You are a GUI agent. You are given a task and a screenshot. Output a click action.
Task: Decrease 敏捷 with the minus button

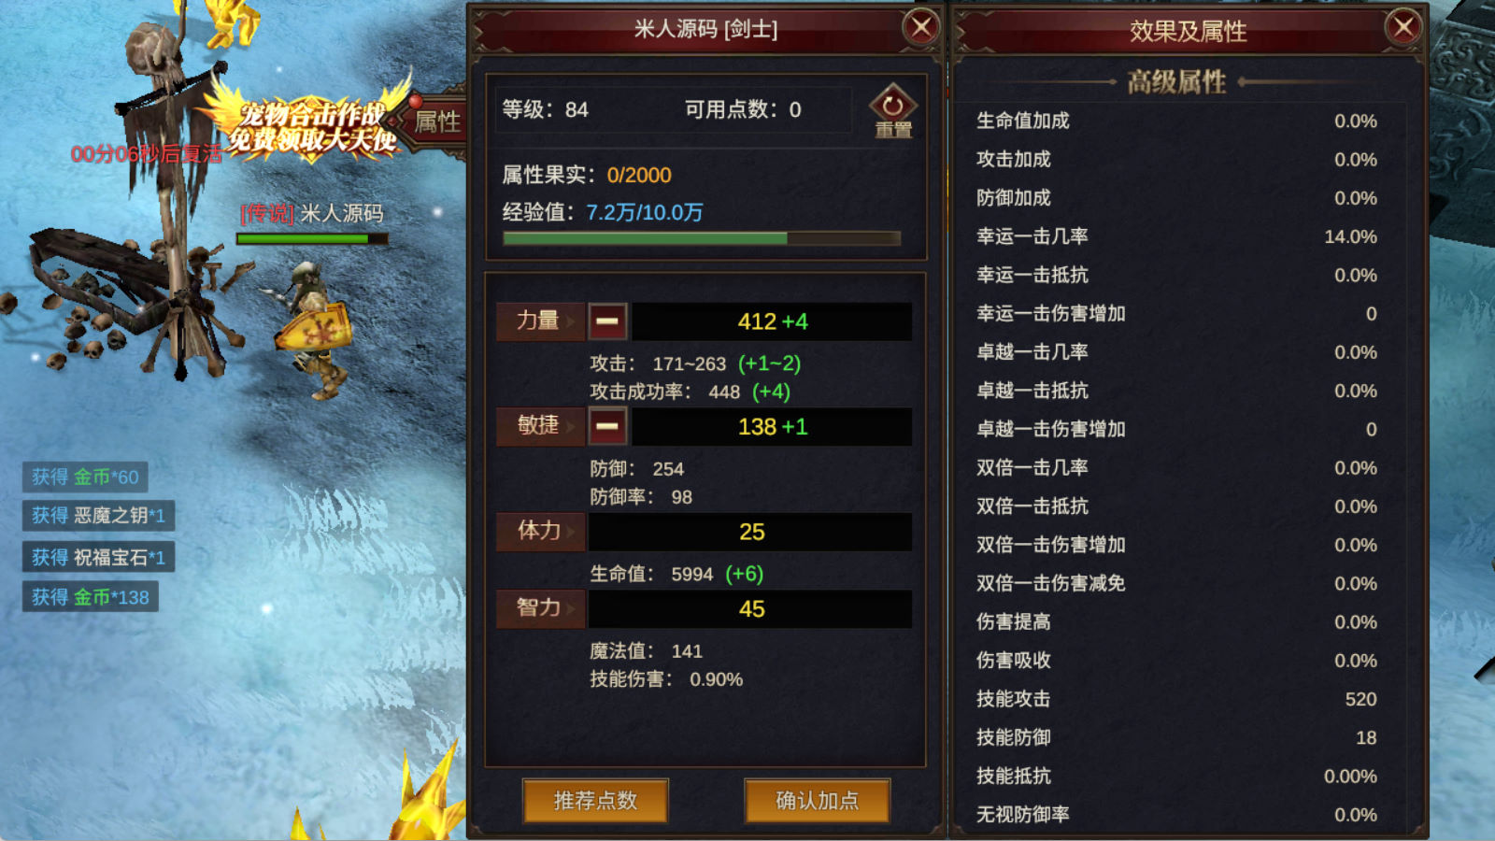coord(607,427)
